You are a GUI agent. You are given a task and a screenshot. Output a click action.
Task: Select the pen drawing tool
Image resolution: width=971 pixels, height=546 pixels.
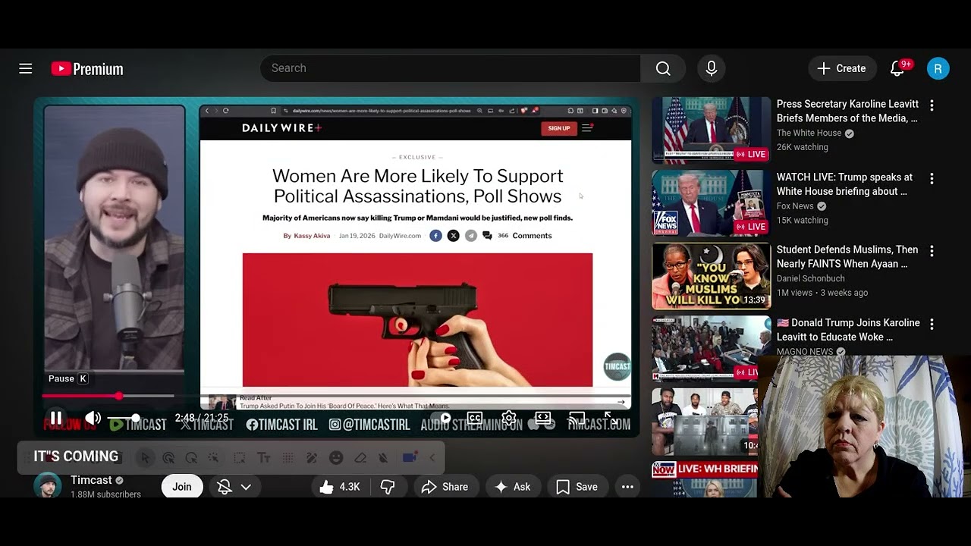(312, 458)
